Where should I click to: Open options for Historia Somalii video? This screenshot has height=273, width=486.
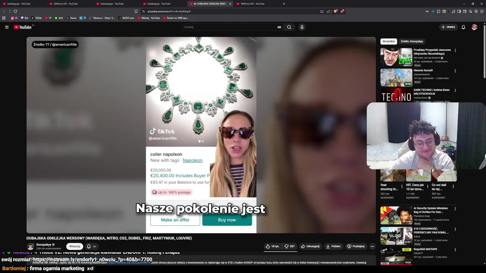click(x=455, y=71)
